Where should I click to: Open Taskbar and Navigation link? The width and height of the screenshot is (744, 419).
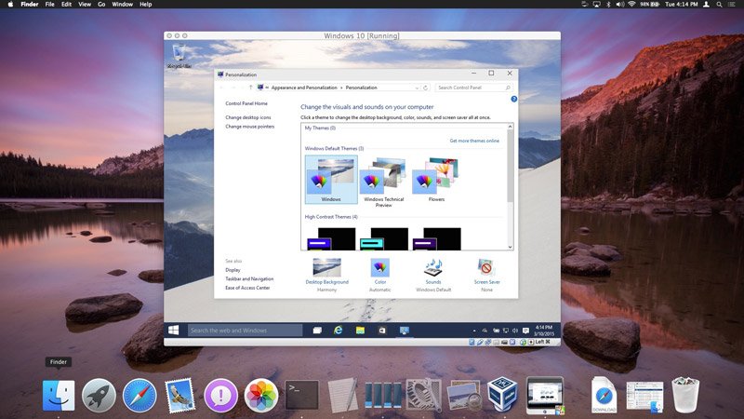point(249,278)
